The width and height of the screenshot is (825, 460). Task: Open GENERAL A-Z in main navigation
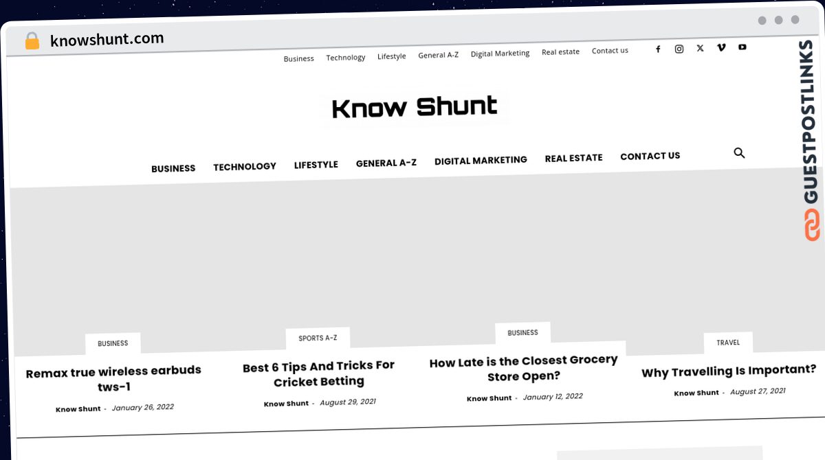point(386,163)
